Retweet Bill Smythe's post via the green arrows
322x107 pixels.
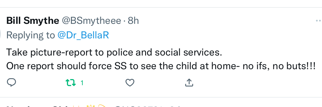click(x=71, y=83)
